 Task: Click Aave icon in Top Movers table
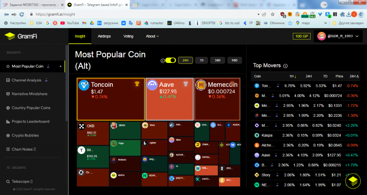pyautogui.click(x=257, y=155)
